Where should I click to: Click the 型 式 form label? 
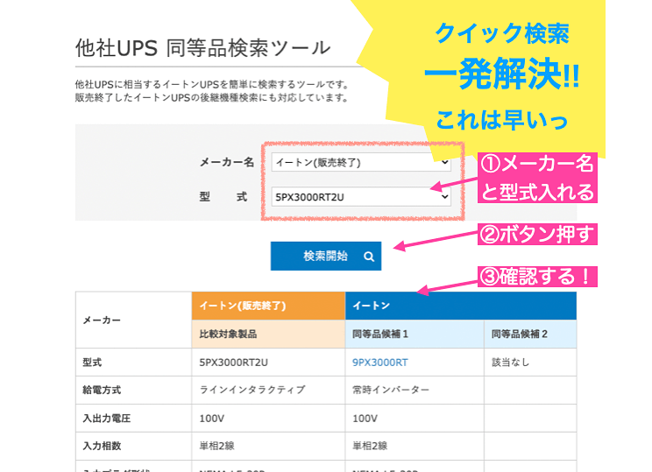coord(223,196)
